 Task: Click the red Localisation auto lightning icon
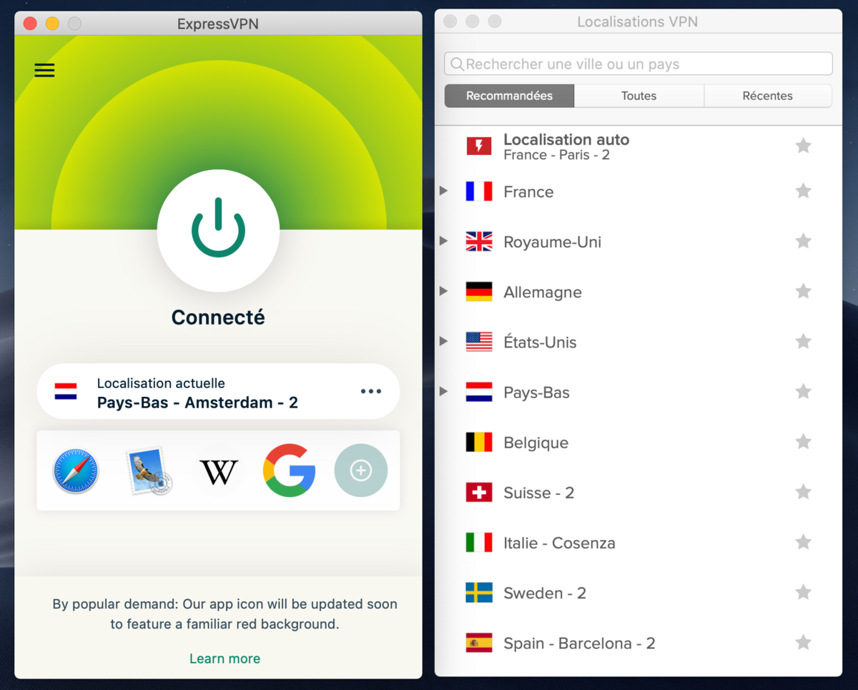479,146
